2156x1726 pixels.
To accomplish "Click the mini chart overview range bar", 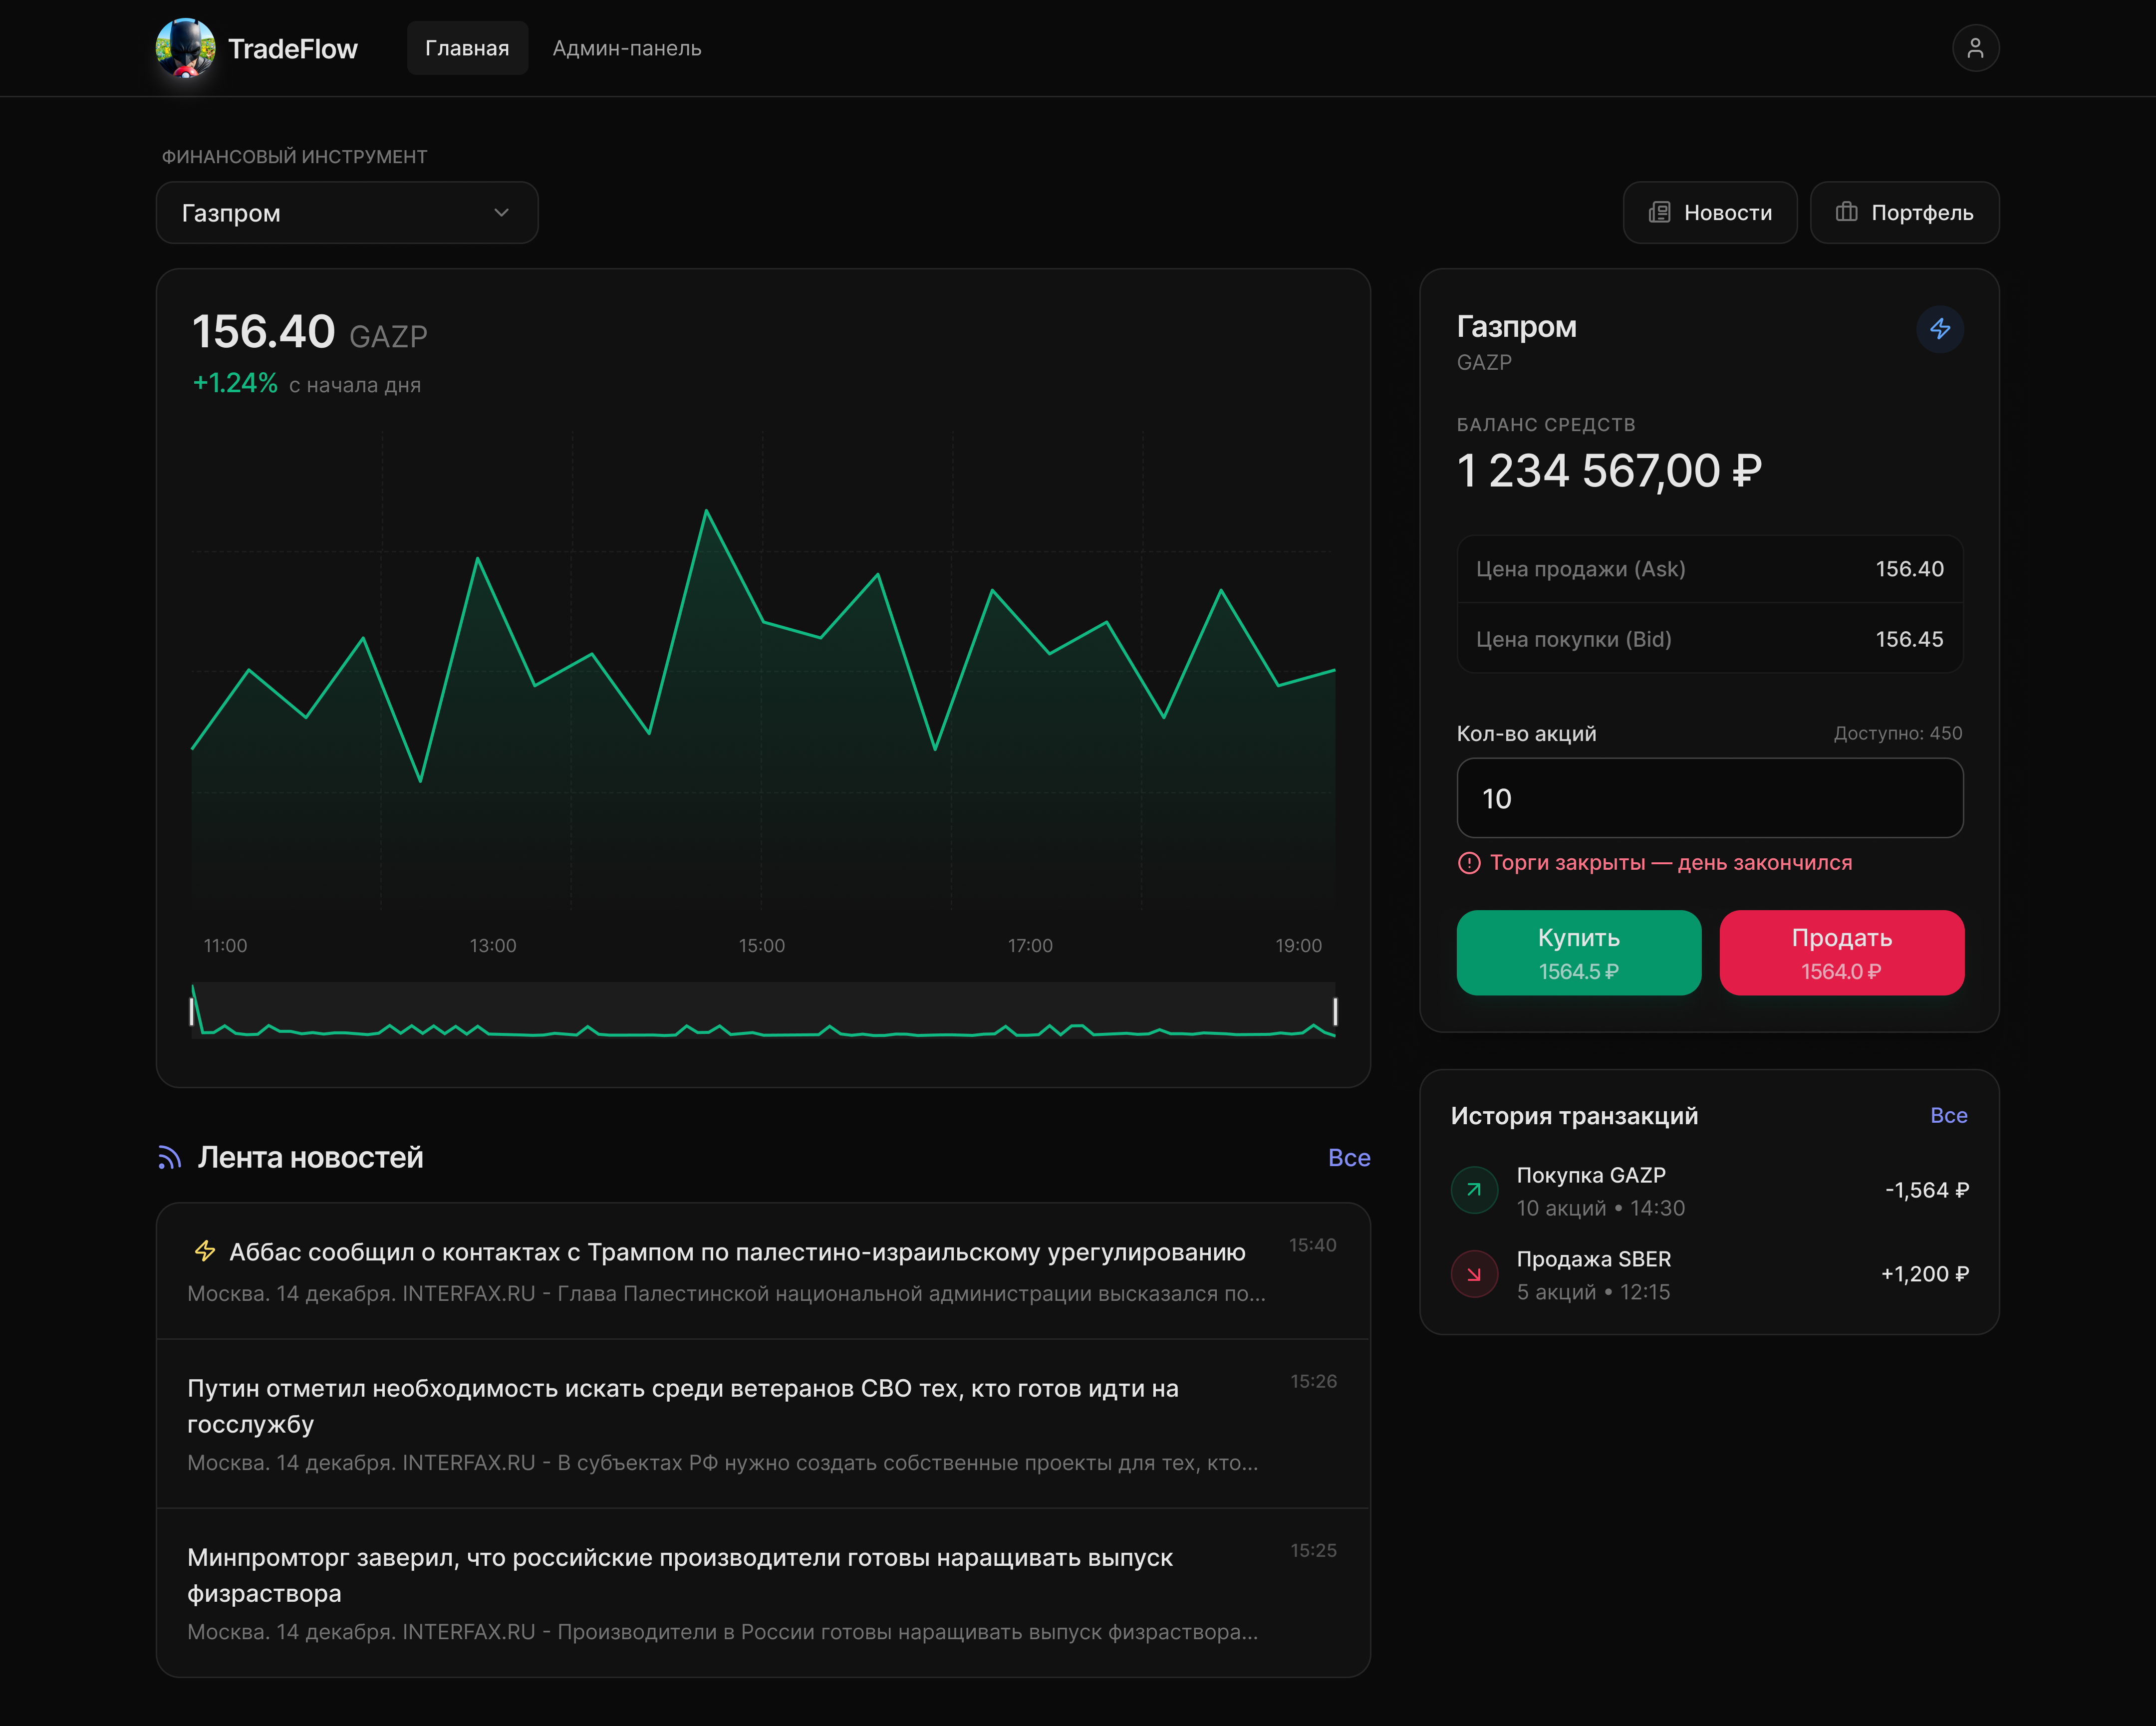I will point(763,1010).
